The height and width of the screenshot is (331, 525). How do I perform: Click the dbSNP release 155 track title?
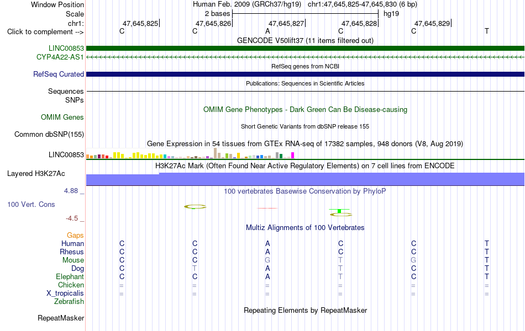305,126
